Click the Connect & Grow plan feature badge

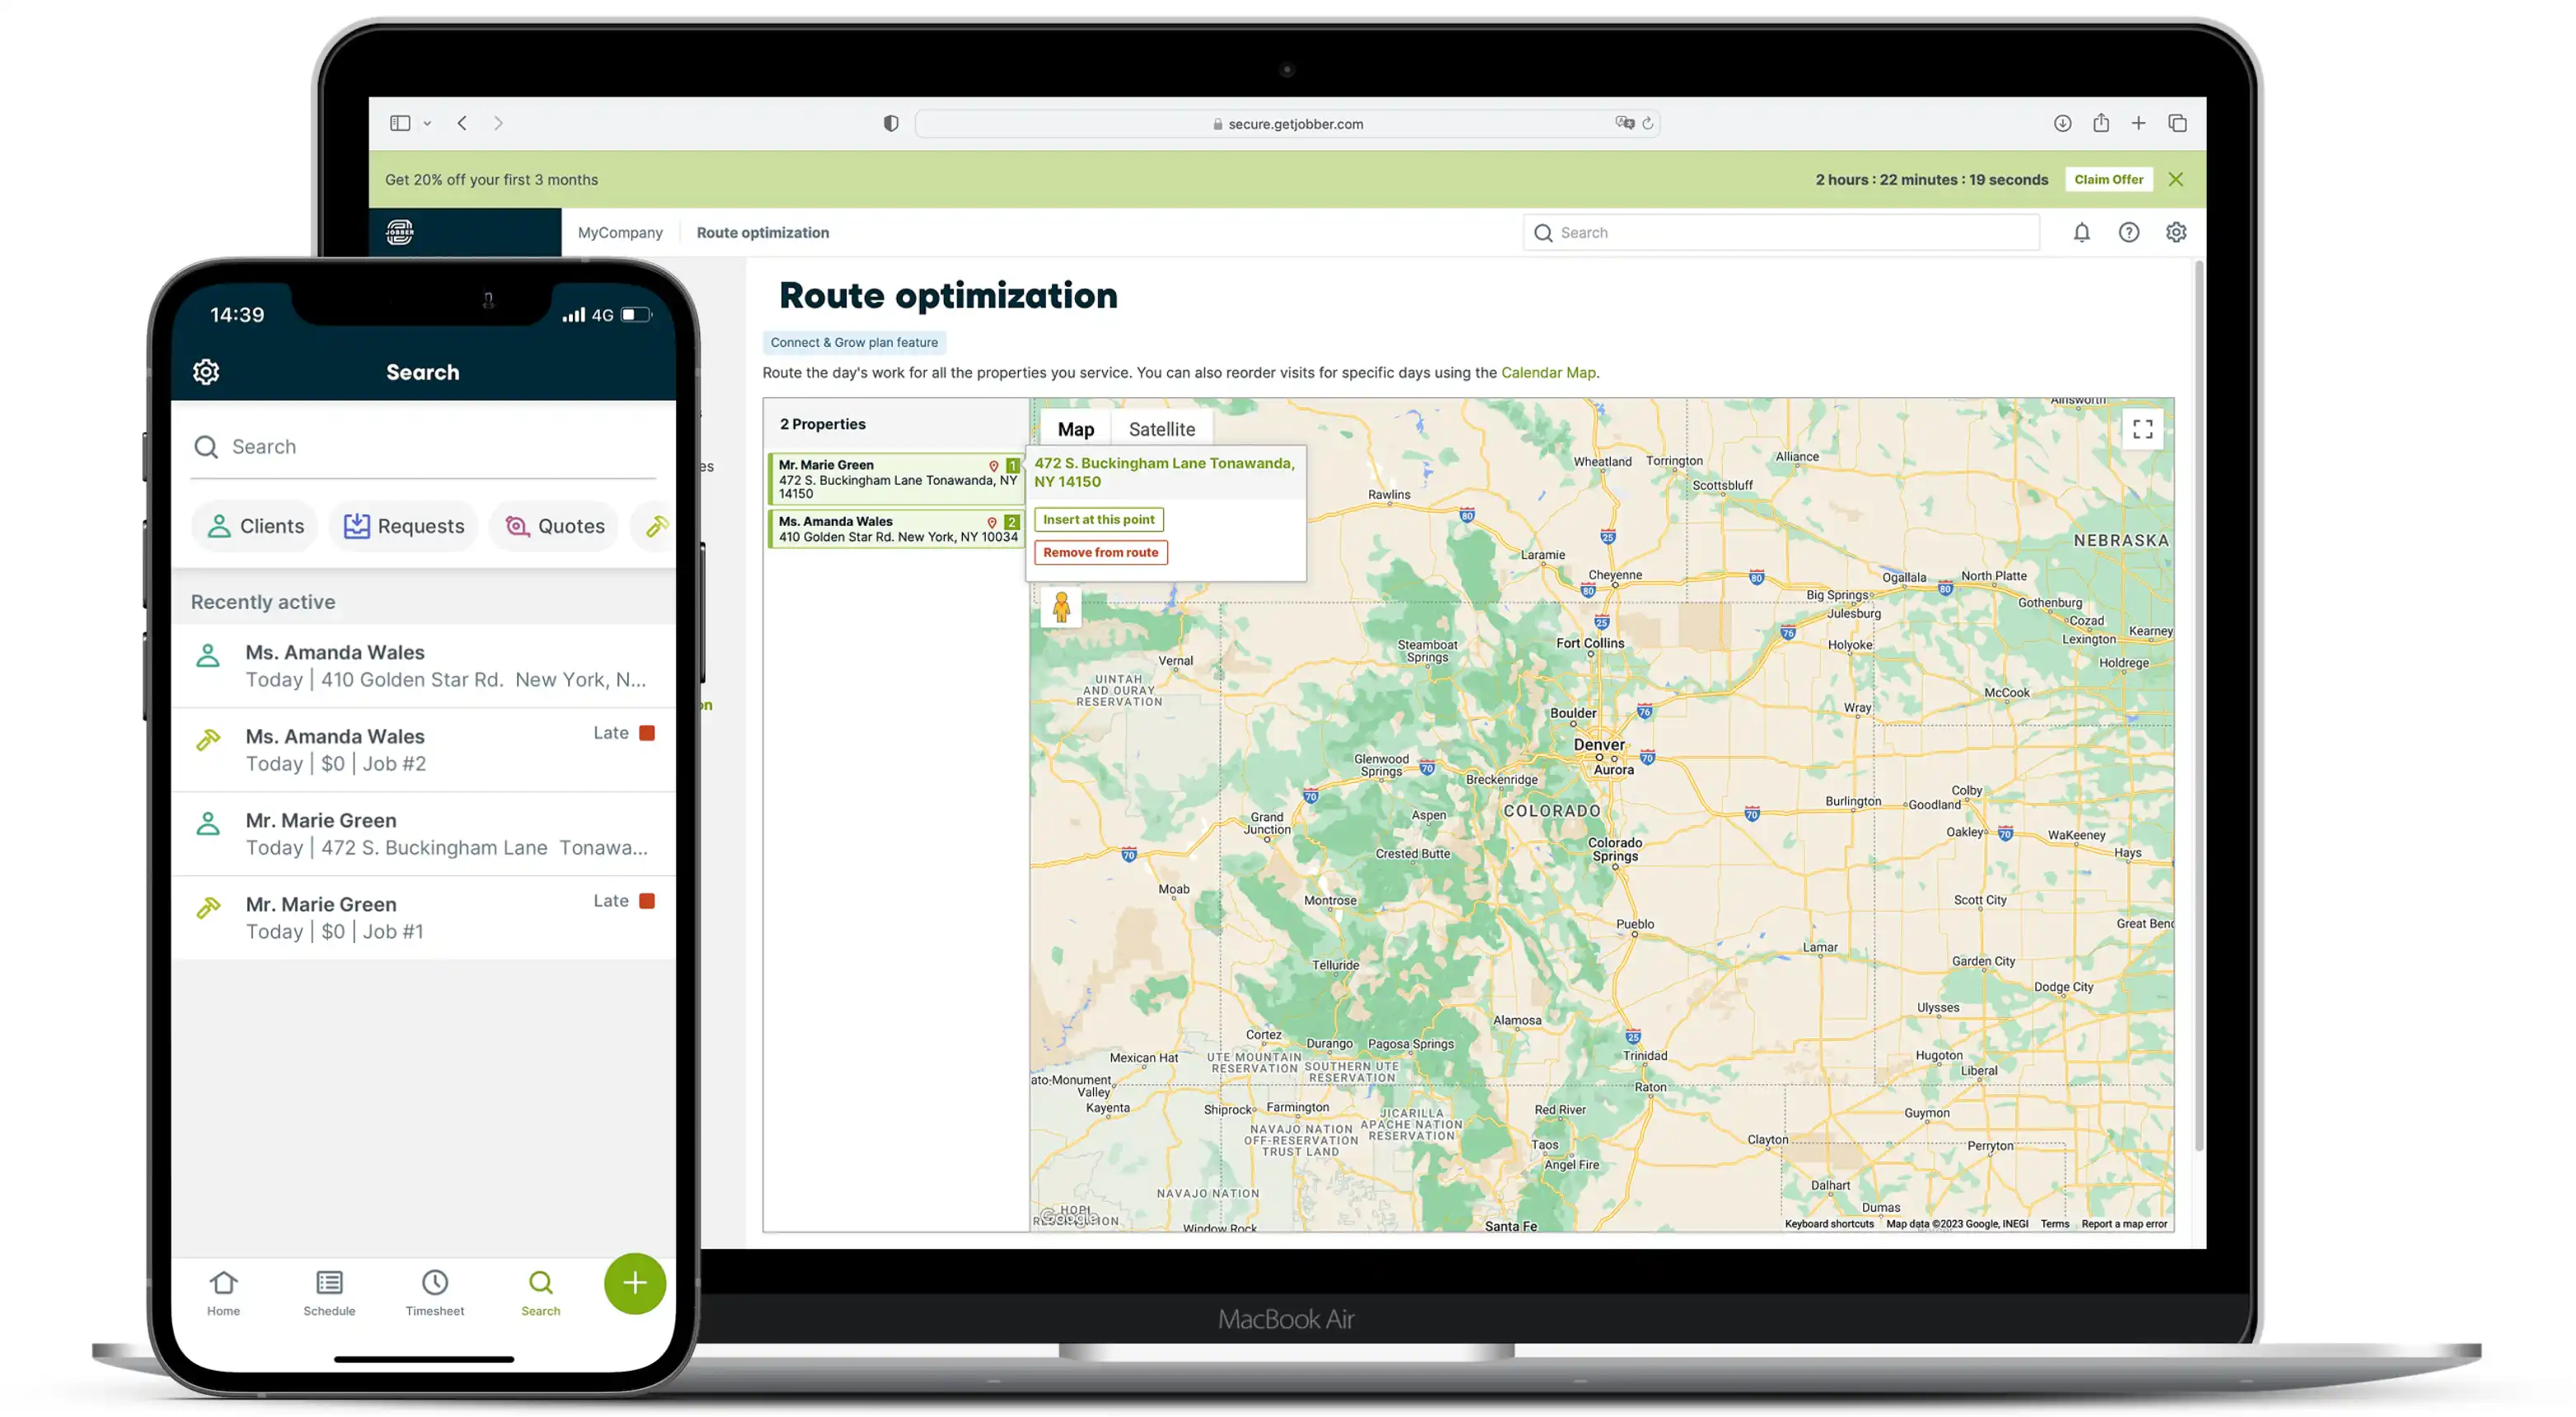(854, 342)
